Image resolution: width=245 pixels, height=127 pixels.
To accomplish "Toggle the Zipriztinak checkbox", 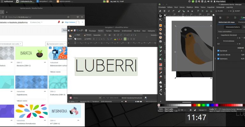I will (218, 50).
